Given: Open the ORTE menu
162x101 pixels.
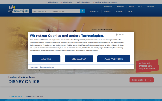Looking at the screenshot, I should click(130, 11).
